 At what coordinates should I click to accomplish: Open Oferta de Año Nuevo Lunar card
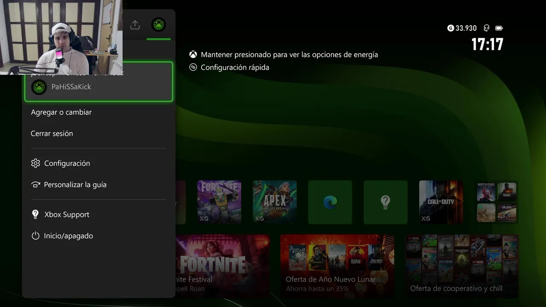pyautogui.click(x=337, y=266)
